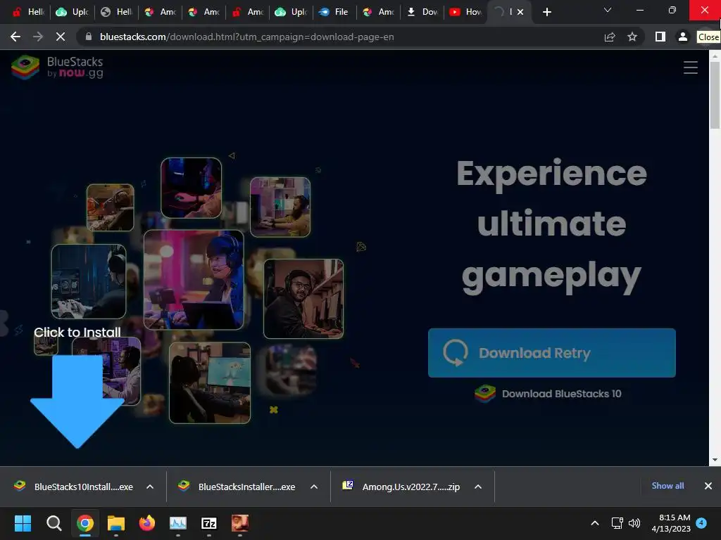Click Show all downloads

(x=667, y=486)
